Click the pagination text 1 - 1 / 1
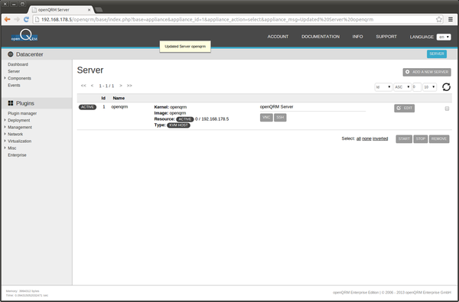The height and width of the screenshot is (302, 459). point(106,86)
